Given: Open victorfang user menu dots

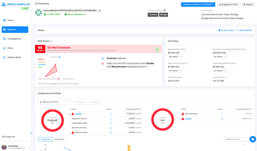Looking at the screenshot, I should click(x=29, y=147).
